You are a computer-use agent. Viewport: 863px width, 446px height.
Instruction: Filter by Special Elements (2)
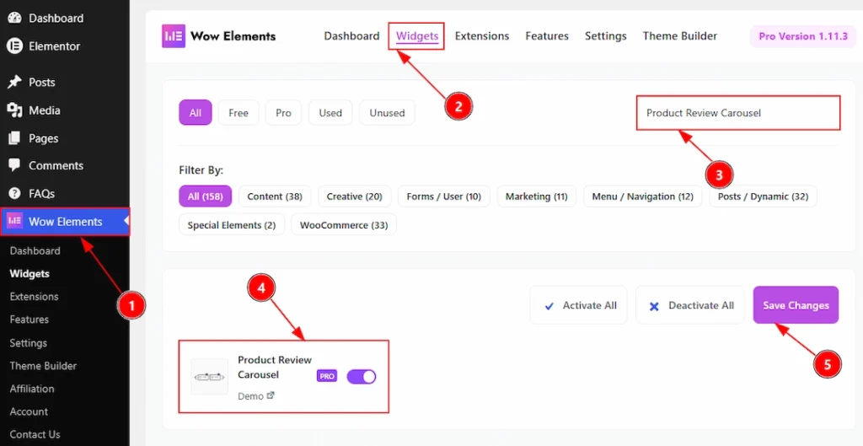pyautogui.click(x=232, y=224)
